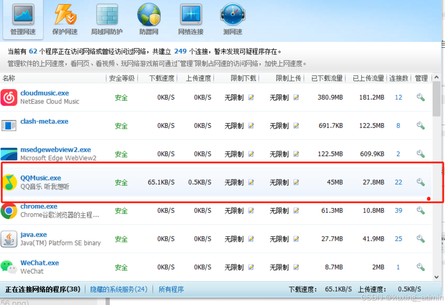Edit download limit for WeChat.exe
The width and height of the screenshot is (445, 305).
251,267
